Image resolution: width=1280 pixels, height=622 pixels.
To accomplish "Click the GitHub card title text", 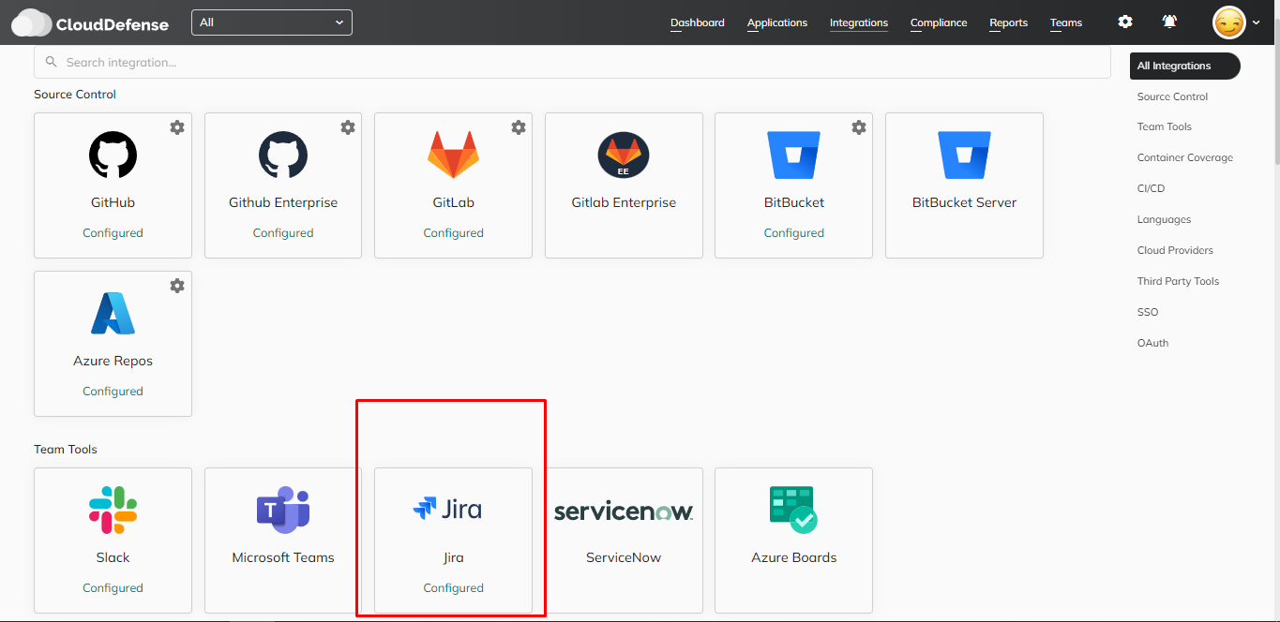I will [x=113, y=202].
